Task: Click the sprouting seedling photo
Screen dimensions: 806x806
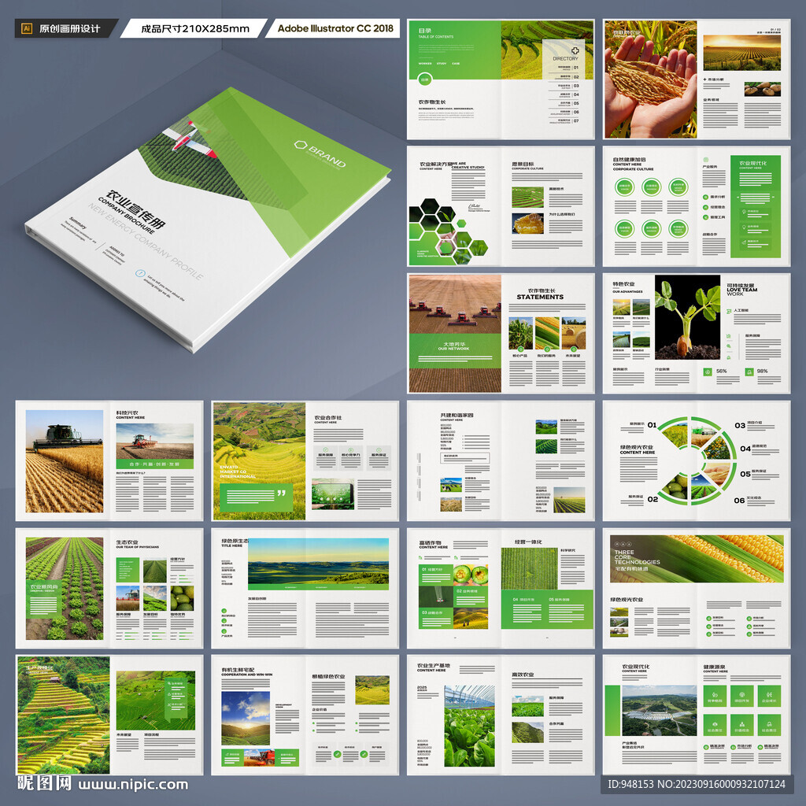Action: click(x=687, y=316)
